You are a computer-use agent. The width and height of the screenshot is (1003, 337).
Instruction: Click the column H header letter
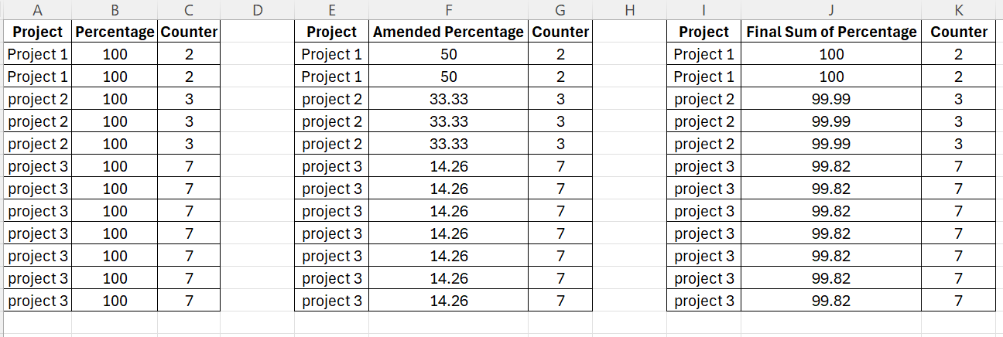[628, 10]
